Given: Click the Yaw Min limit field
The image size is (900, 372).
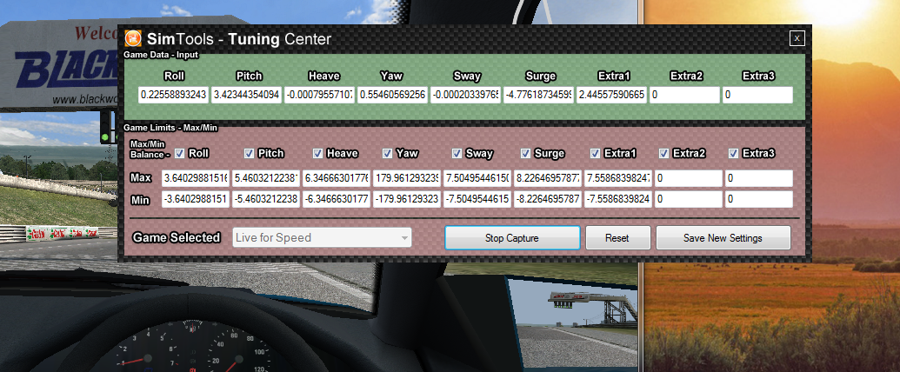Looking at the screenshot, I should pyautogui.click(x=407, y=200).
